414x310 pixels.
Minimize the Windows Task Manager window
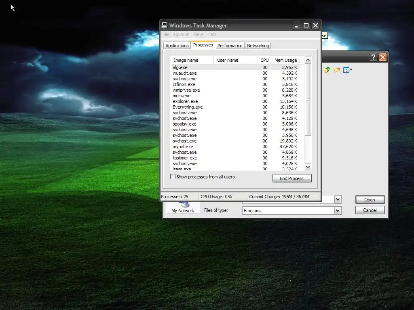296,25
